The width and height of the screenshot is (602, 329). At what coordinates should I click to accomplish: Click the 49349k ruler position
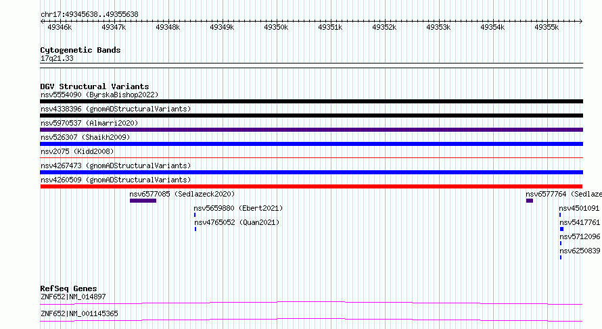(222, 27)
